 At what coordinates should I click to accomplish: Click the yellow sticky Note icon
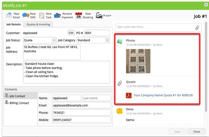119,111
